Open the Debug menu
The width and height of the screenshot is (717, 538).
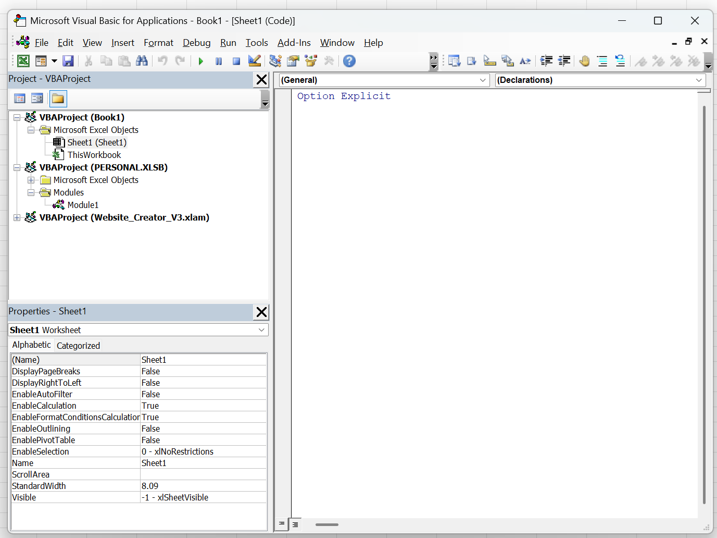pyautogui.click(x=197, y=43)
